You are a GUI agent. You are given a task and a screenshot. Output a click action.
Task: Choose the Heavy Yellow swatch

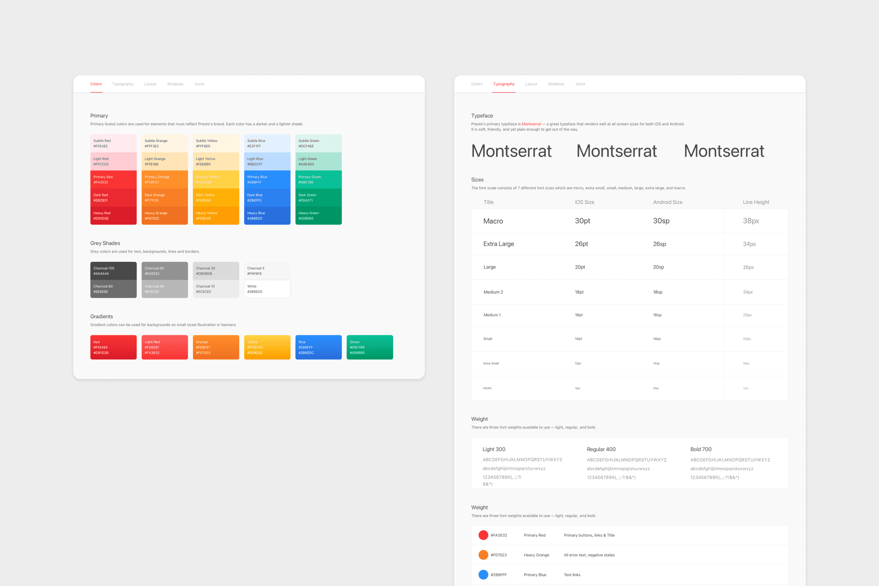tap(216, 216)
